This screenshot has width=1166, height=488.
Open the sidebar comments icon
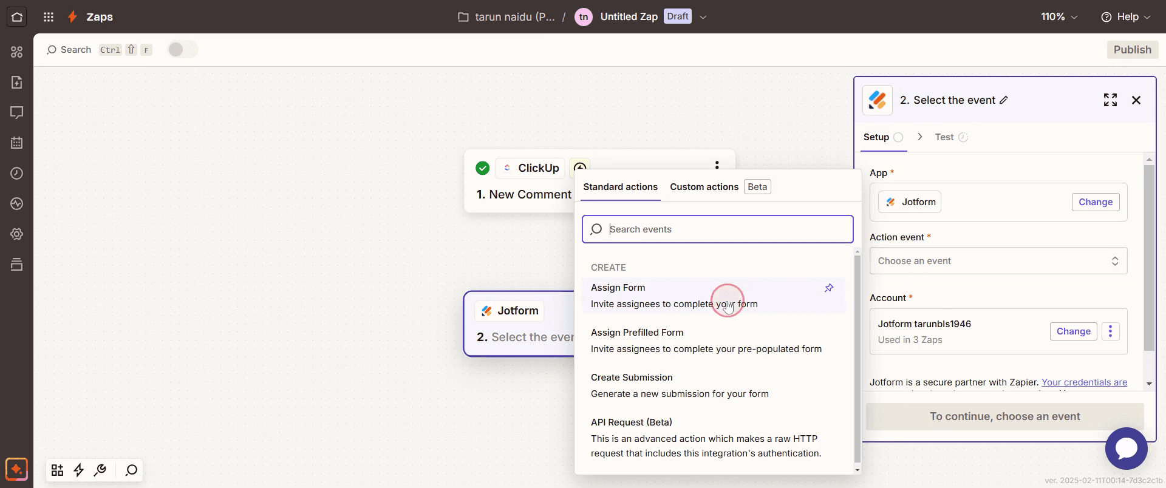coord(17,113)
